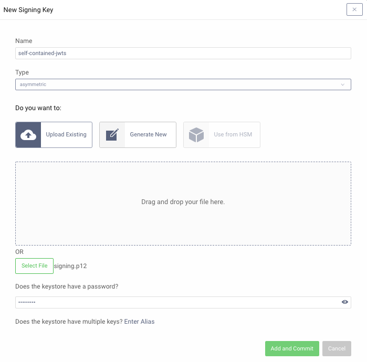Click the HSM cube icon

(x=196, y=135)
